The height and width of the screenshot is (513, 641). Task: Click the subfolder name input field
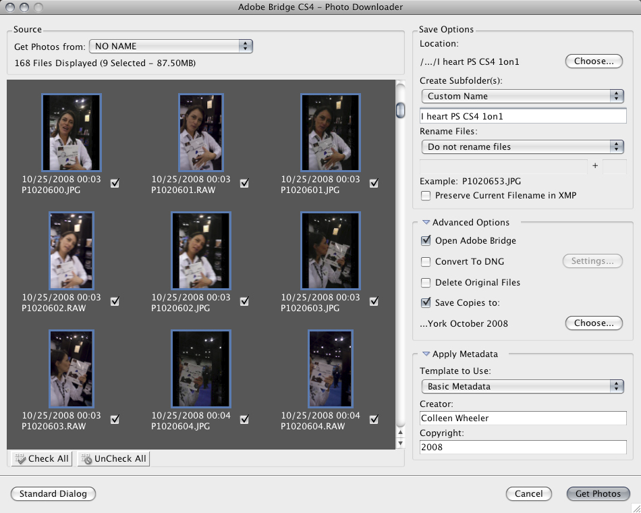523,116
